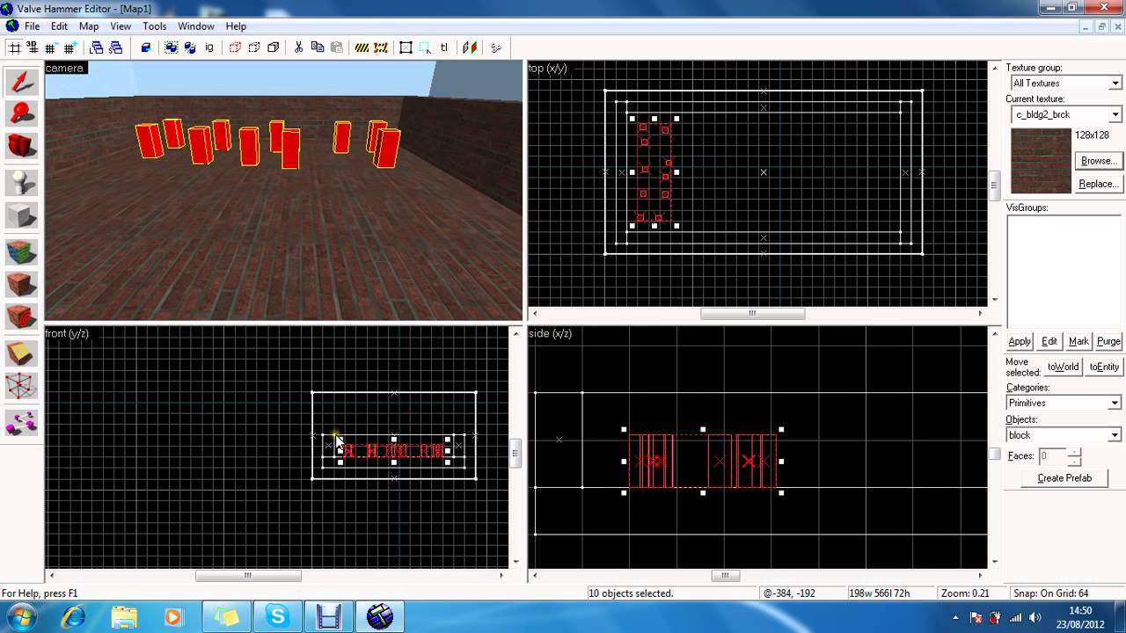The height and width of the screenshot is (633, 1126).
Task: Click the Load Window State icon
Action: (x=95, y=47)
